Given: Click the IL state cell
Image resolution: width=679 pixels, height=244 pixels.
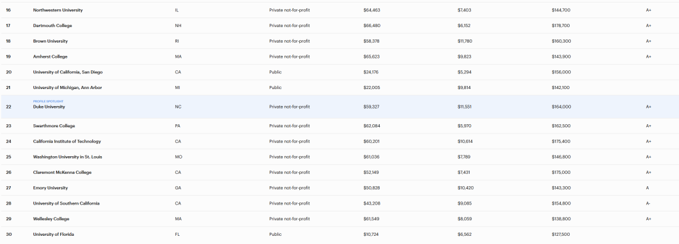Looking at the screenshot, I should (177, 10).
